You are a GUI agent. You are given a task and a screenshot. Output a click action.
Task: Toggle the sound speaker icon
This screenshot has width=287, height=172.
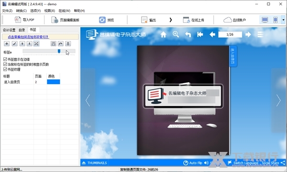coord(206,162)
